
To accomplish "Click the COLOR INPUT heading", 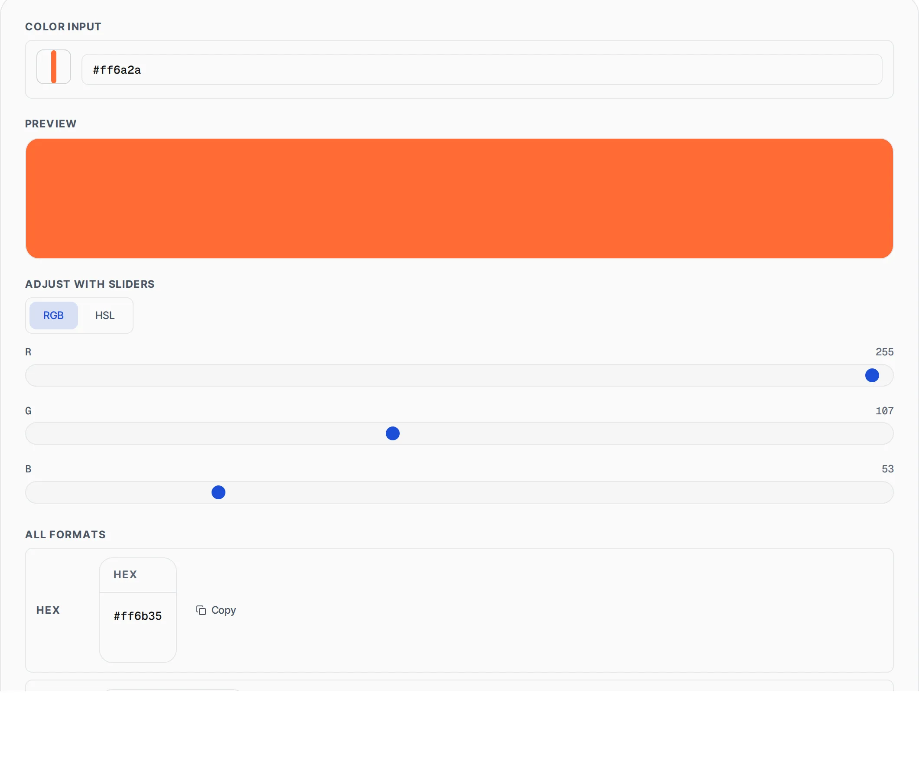I will point(63,26).
